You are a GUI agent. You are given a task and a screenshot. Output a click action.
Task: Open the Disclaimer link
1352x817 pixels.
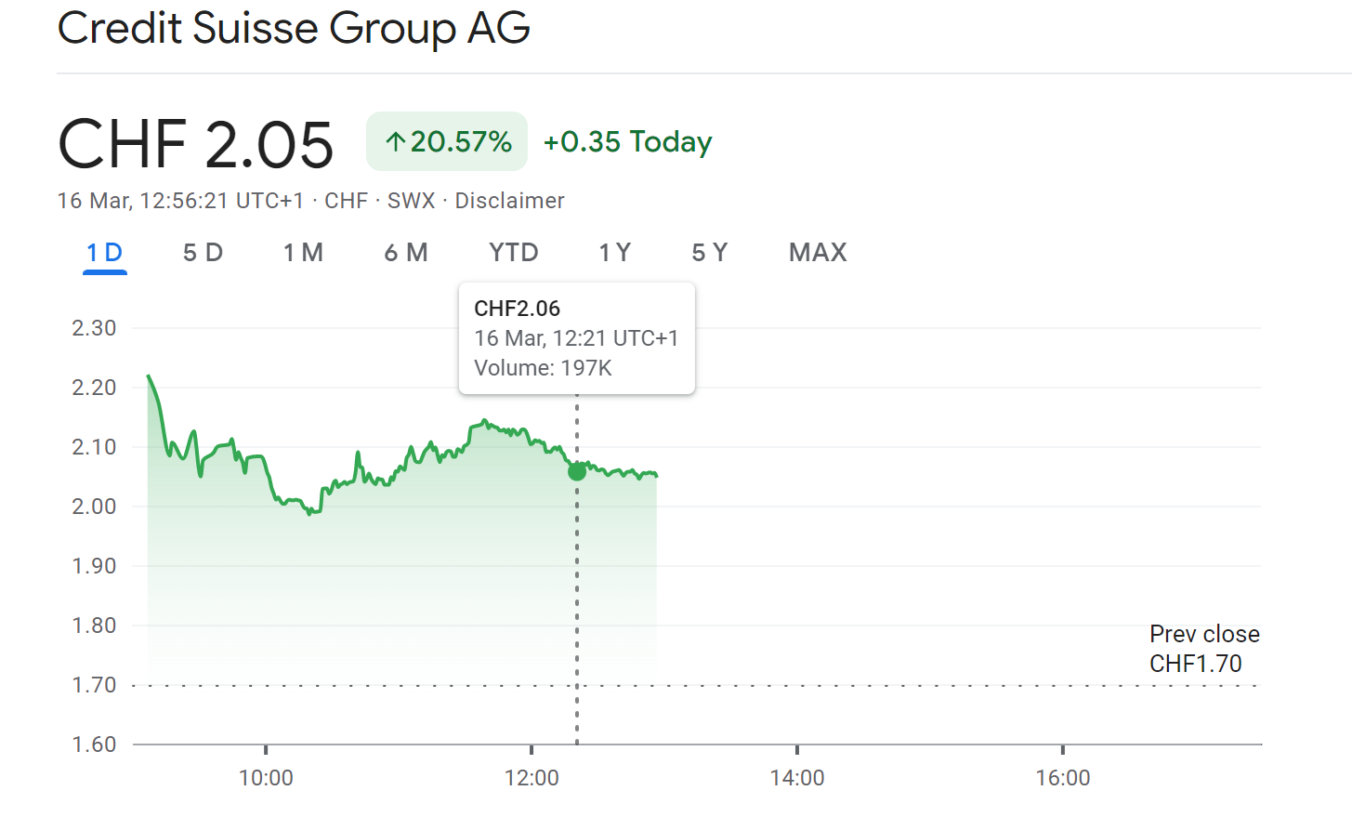coord(509,201)
